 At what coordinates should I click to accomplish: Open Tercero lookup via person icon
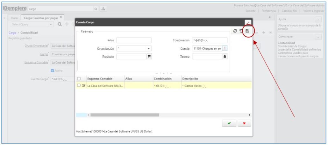(225, 56)
